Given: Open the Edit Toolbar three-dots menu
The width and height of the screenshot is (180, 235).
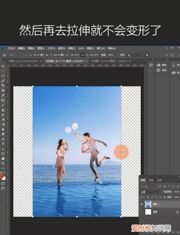Looking at the screenshot, I should (x=3, y=168).
